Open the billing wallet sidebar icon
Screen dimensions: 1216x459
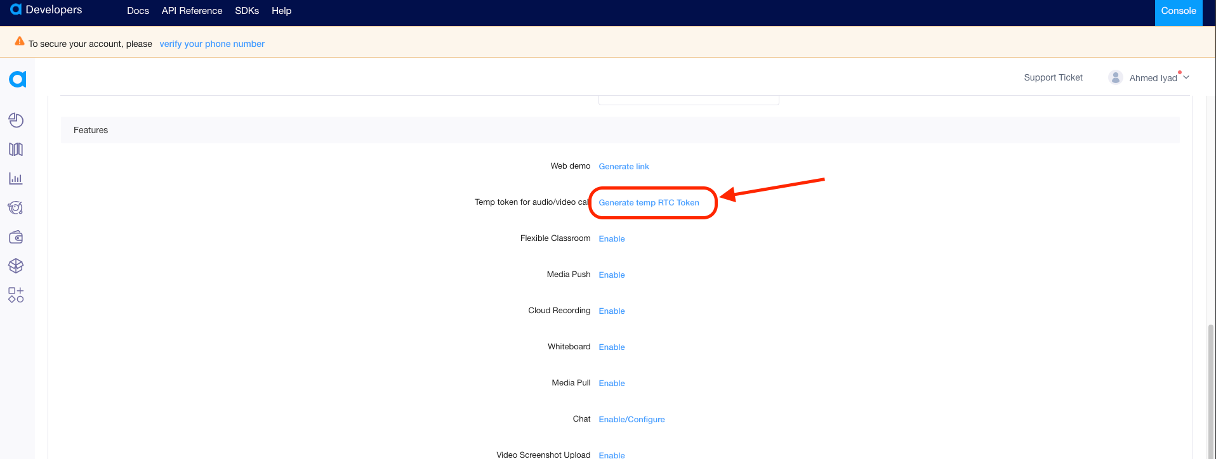coord(16,236)
